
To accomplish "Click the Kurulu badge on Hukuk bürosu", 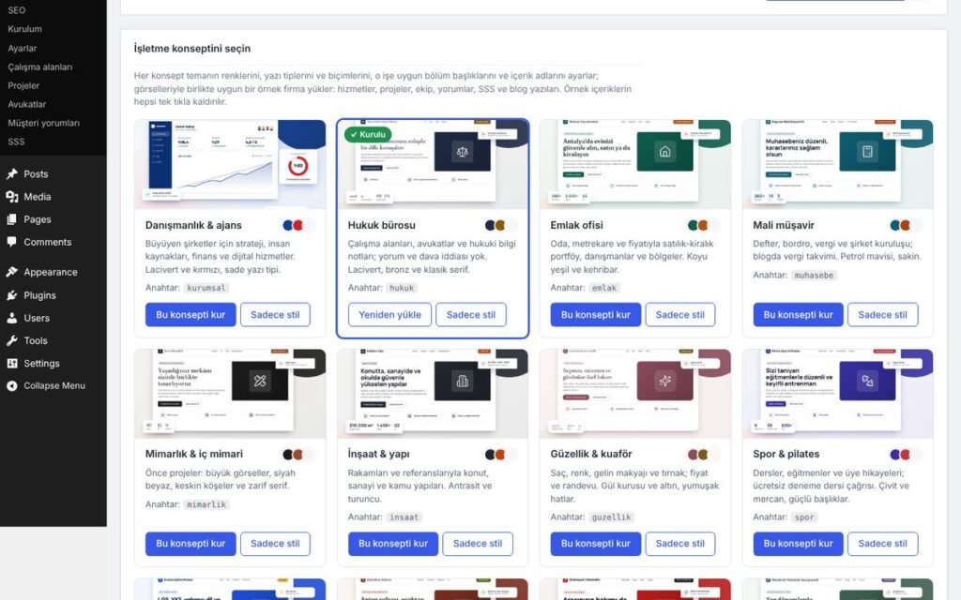I will 368,134.
